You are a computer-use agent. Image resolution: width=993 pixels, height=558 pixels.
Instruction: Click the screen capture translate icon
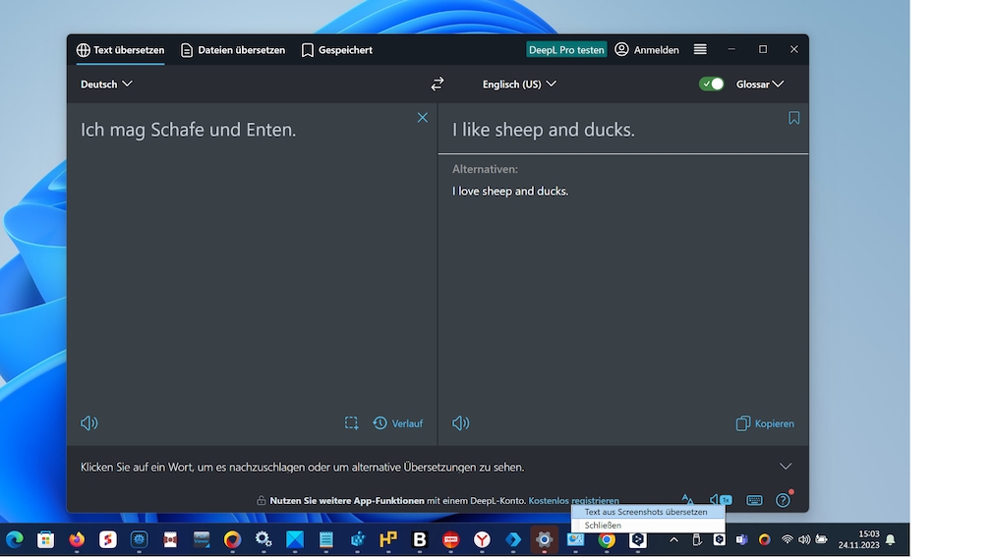(x=351, y=423)
